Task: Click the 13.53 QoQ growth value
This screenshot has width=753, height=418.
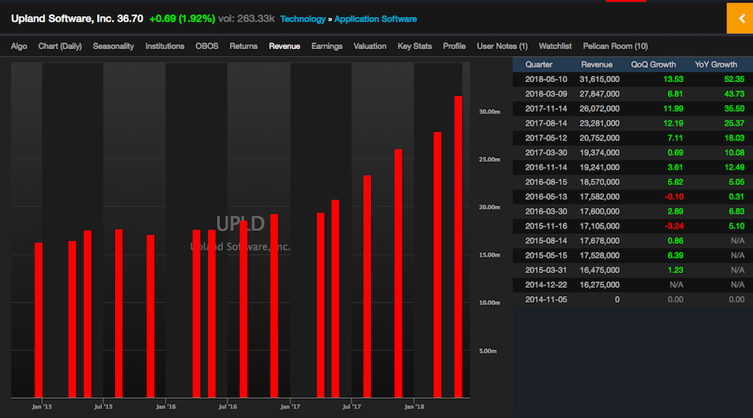Action: [673, 79]
